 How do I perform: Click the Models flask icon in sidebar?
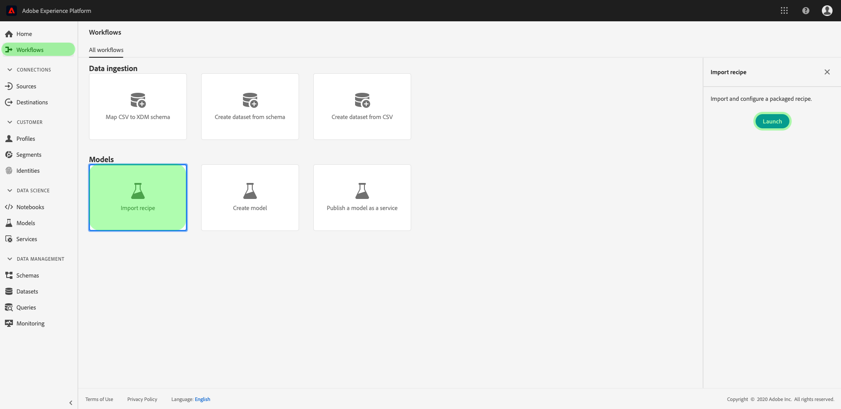point(9,223)
